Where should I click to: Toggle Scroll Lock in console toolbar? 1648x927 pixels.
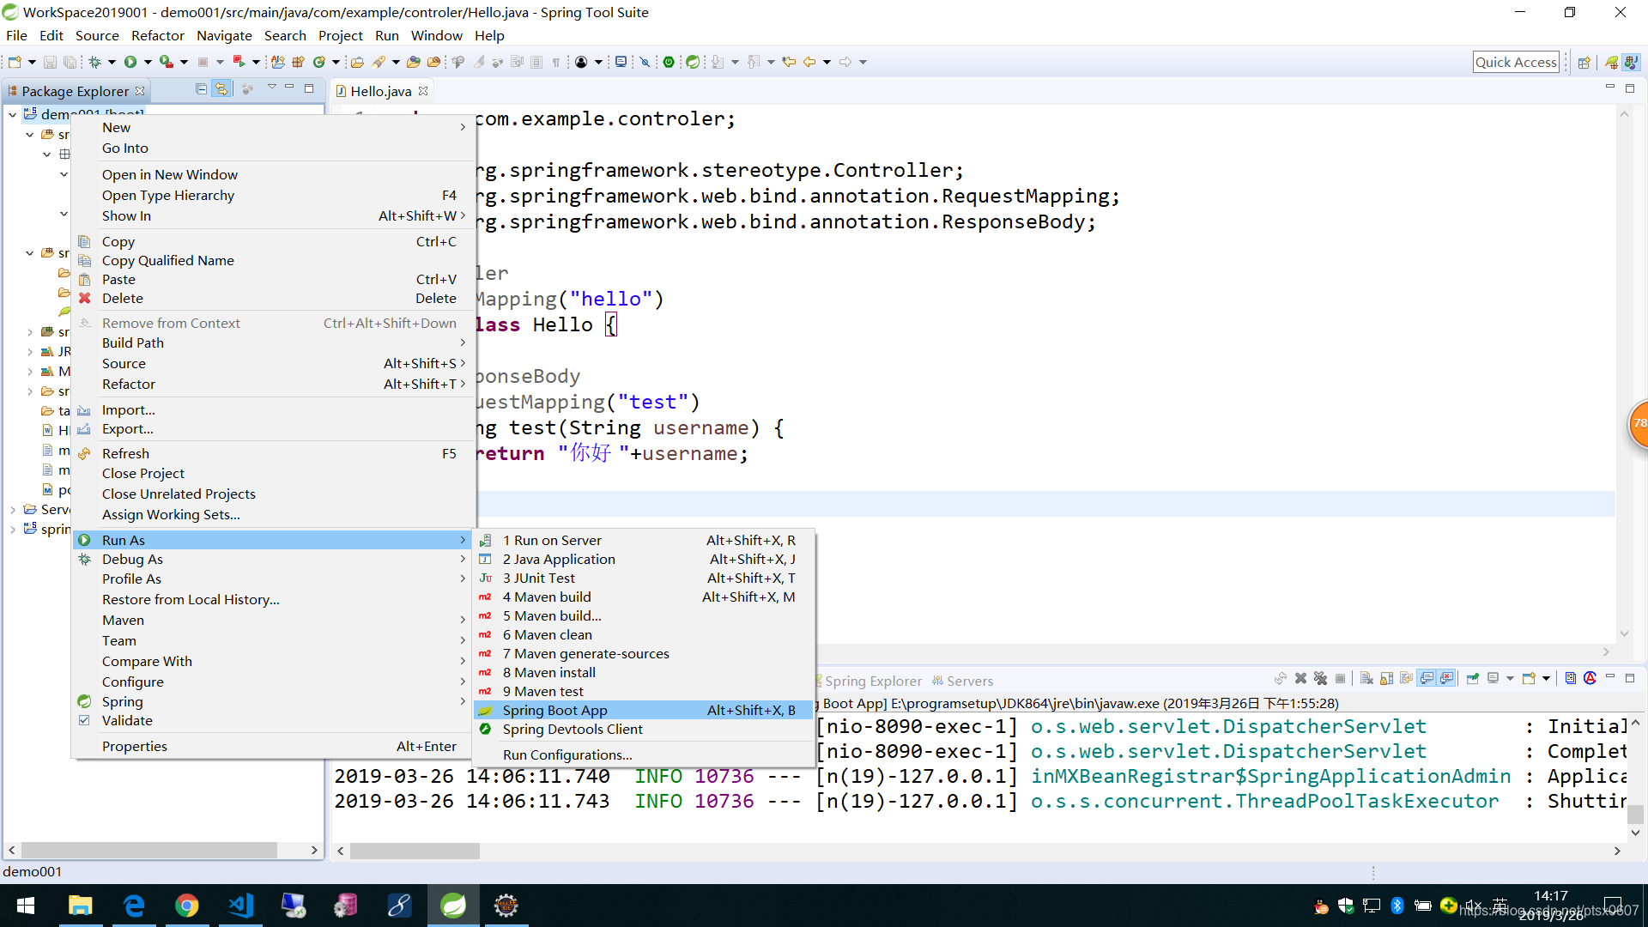1386,678
